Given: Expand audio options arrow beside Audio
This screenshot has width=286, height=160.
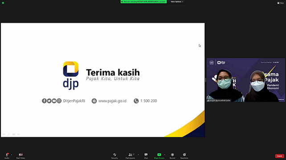Looking at the screenshot, I should tap(12, 155).
